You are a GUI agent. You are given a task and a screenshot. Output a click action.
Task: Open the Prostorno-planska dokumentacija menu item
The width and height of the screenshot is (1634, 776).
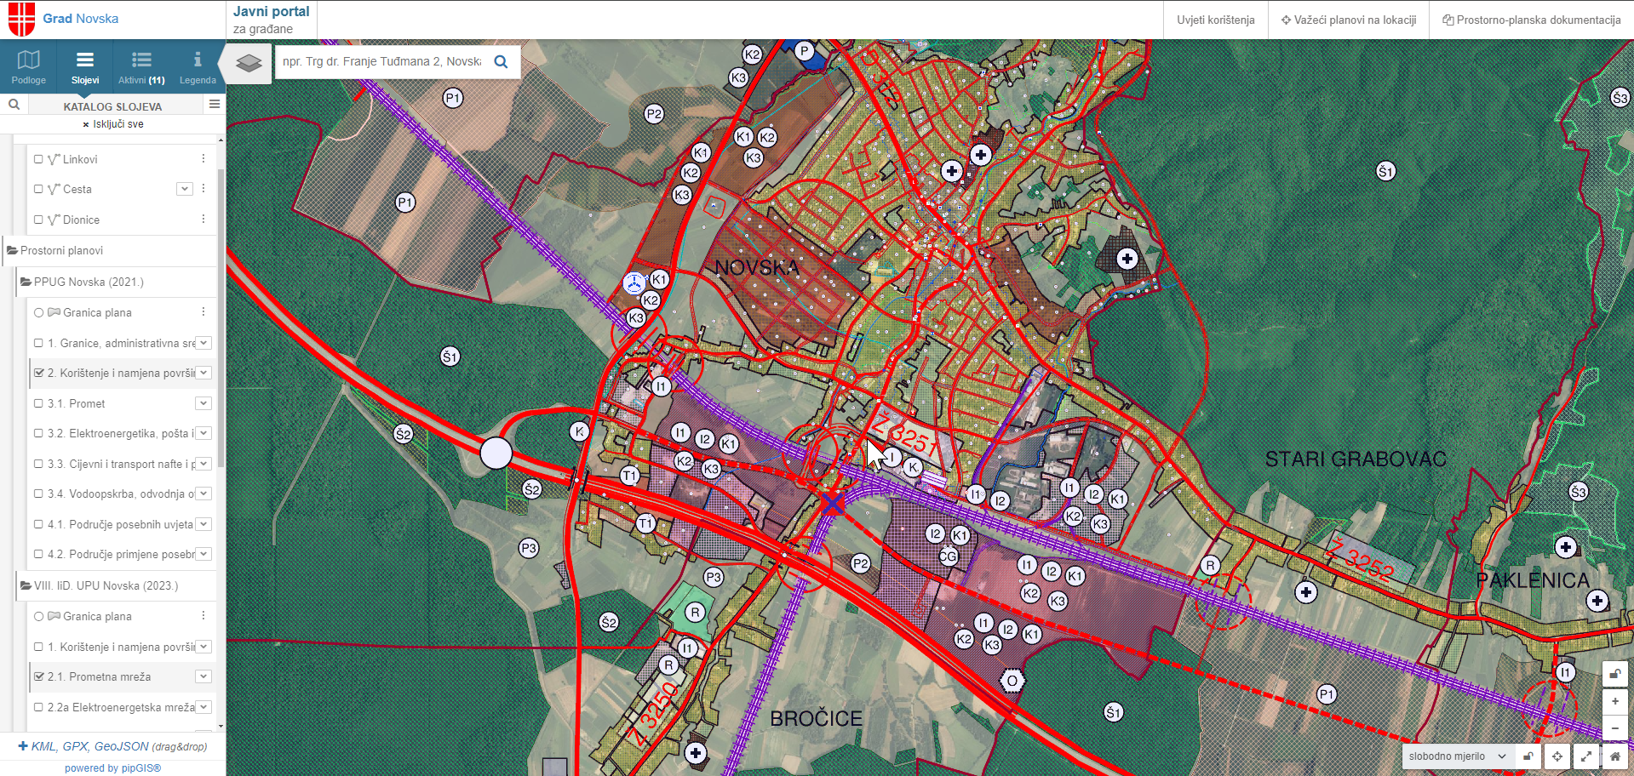click(1531, 20)
